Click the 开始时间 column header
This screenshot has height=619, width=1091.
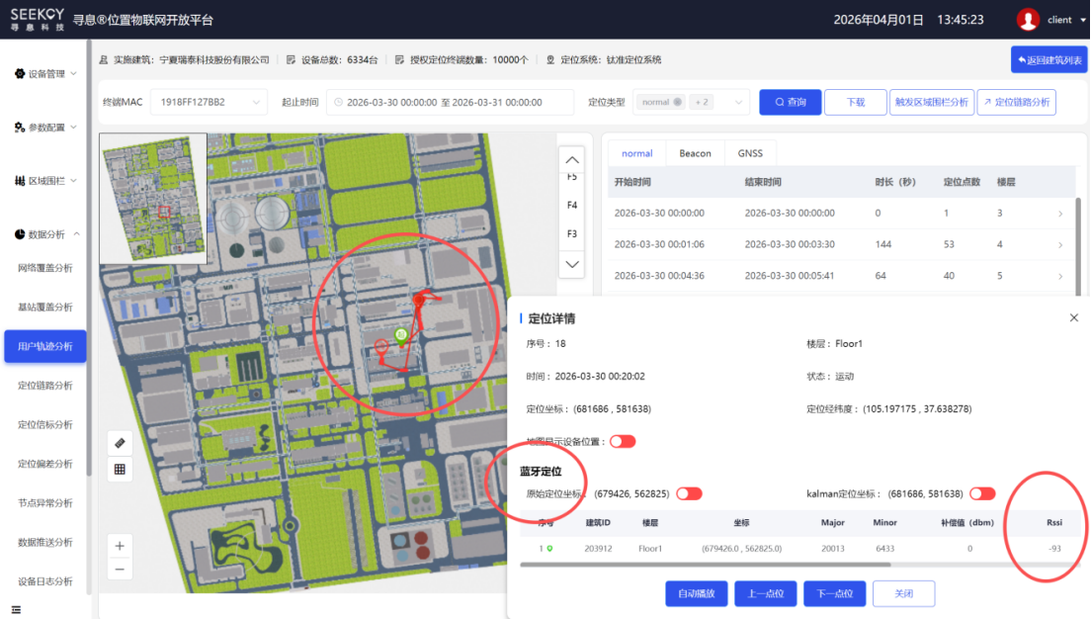[x=632, y=182]
